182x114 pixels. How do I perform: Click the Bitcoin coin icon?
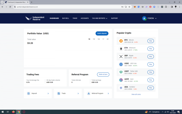point(121,41)
